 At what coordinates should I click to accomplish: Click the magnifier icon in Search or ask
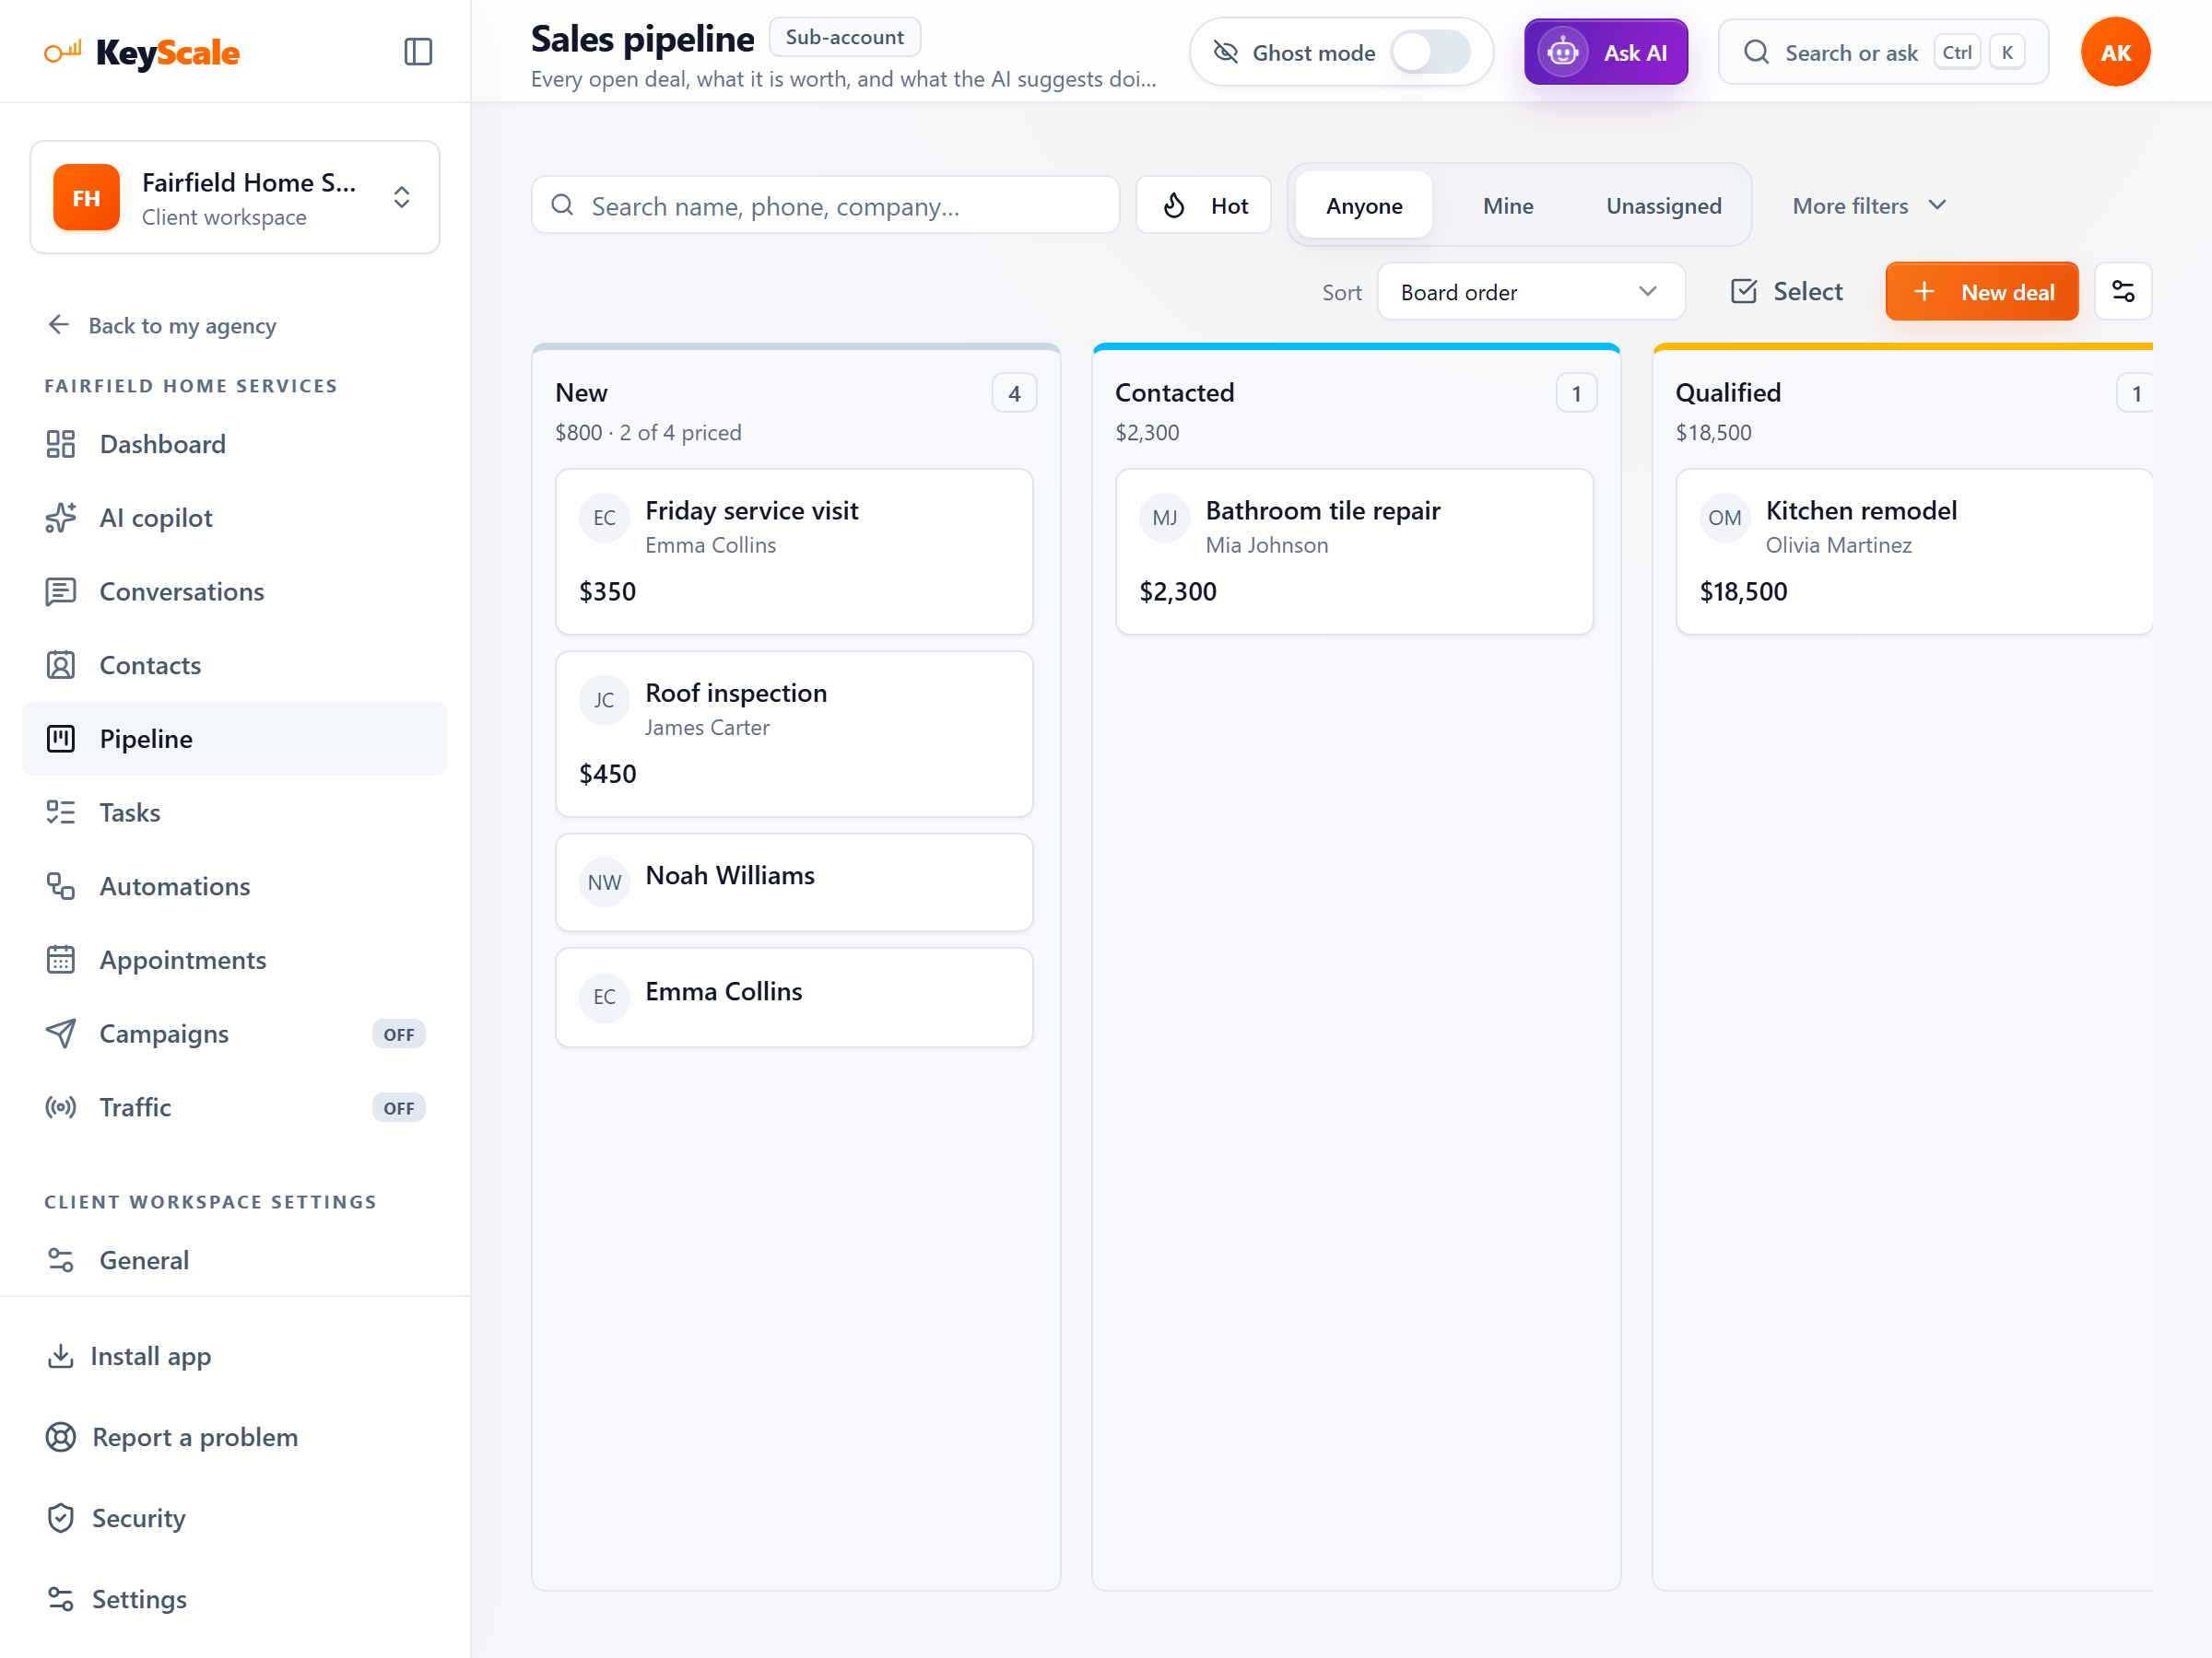tap(1756, 52)
